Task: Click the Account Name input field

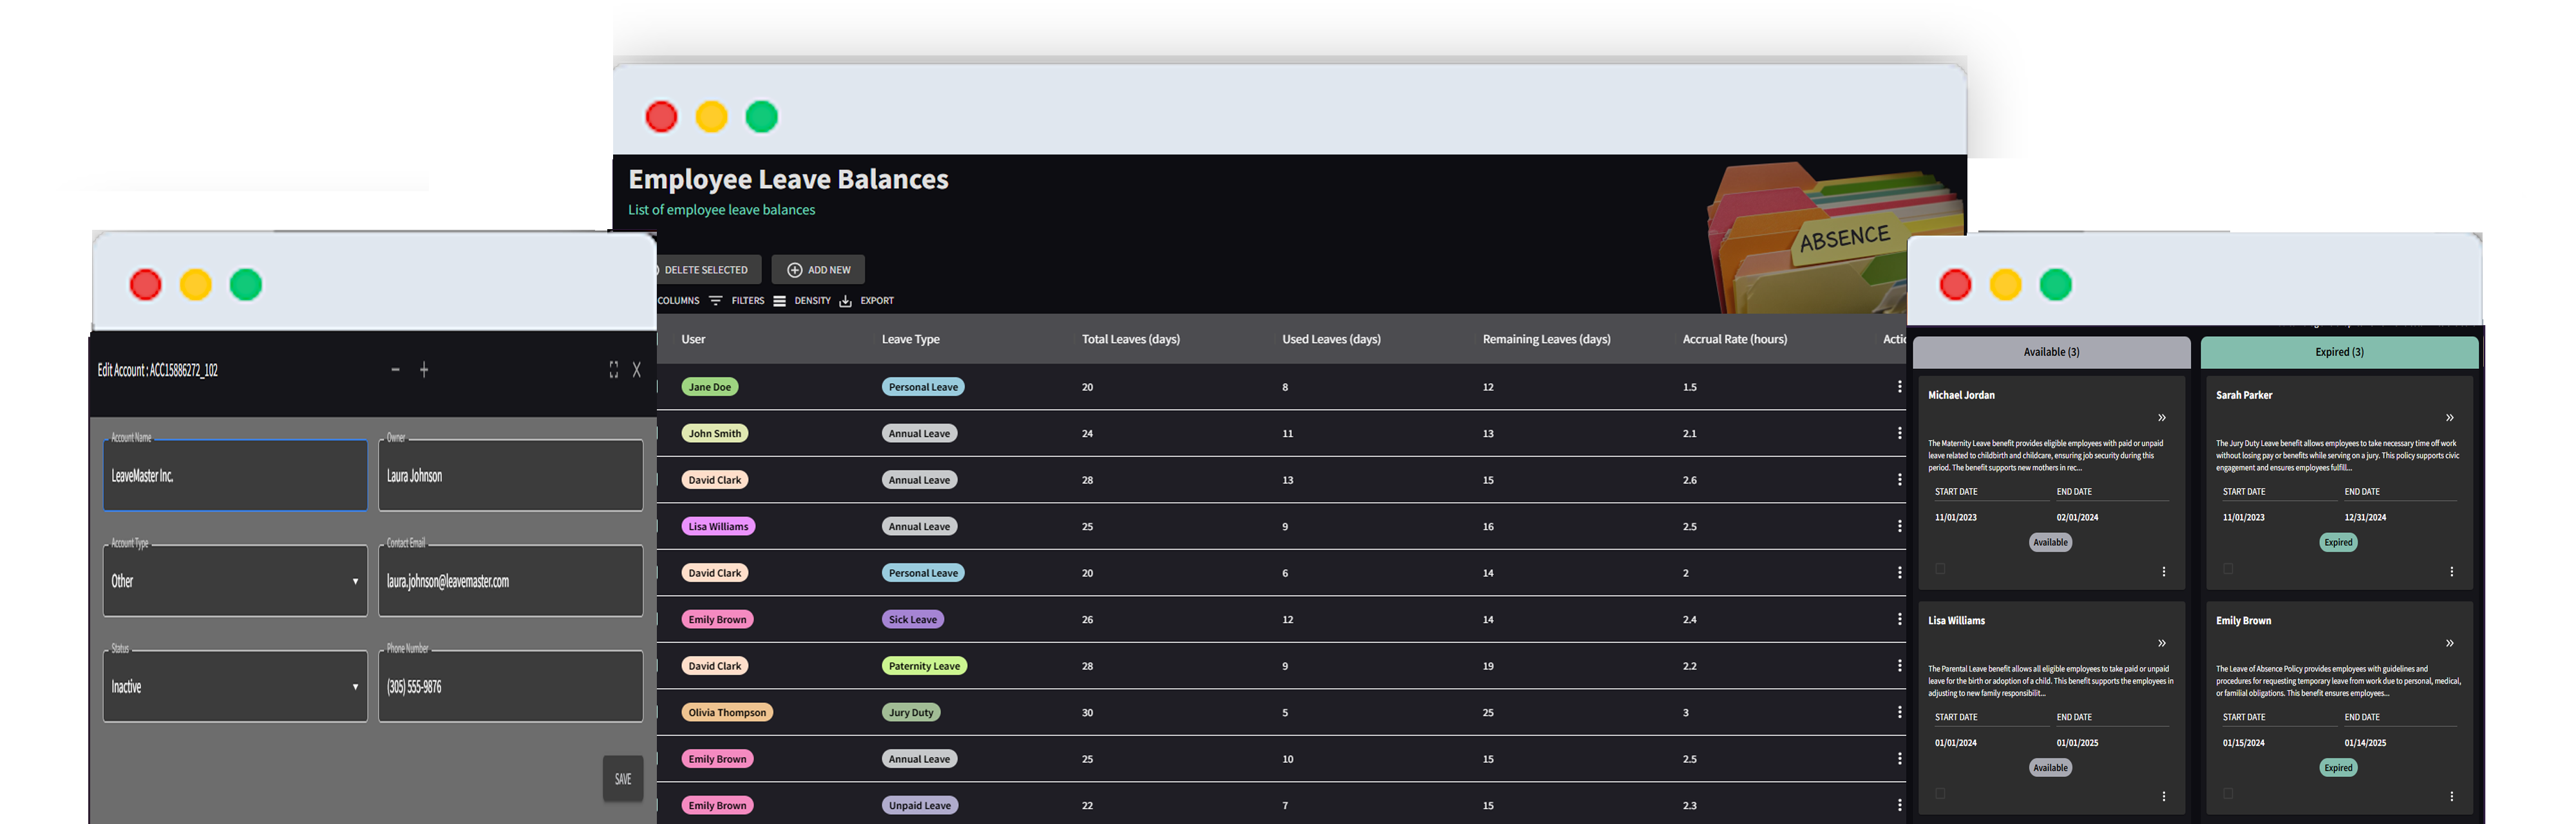Action: [235, 476]
